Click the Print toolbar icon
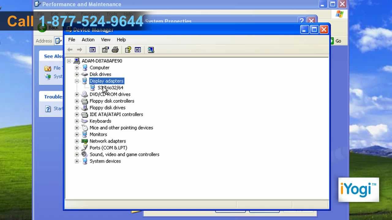Image resolution: width=392 pixels, height=220 pixels. 115,50
